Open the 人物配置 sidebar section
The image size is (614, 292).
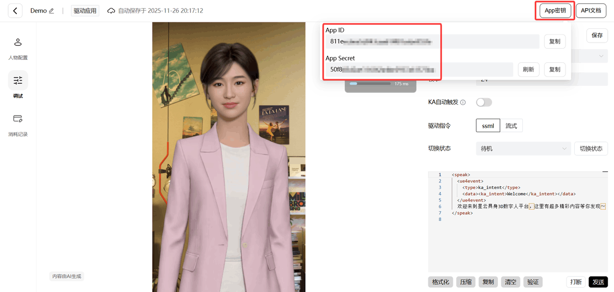pos(18,49)
